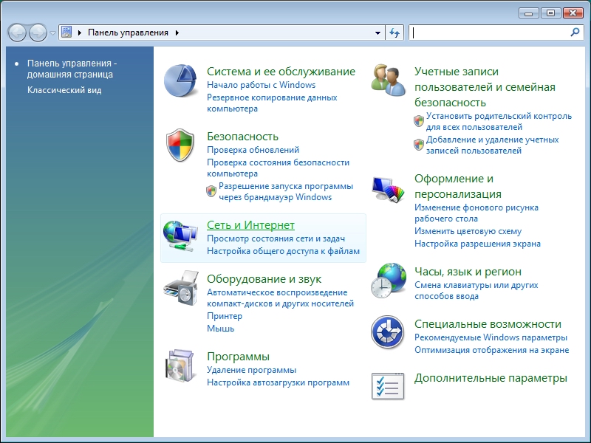Open the 'Принтер' link
Screen dimensions: 591x443
pyautogui.click(x=225, y=316)
